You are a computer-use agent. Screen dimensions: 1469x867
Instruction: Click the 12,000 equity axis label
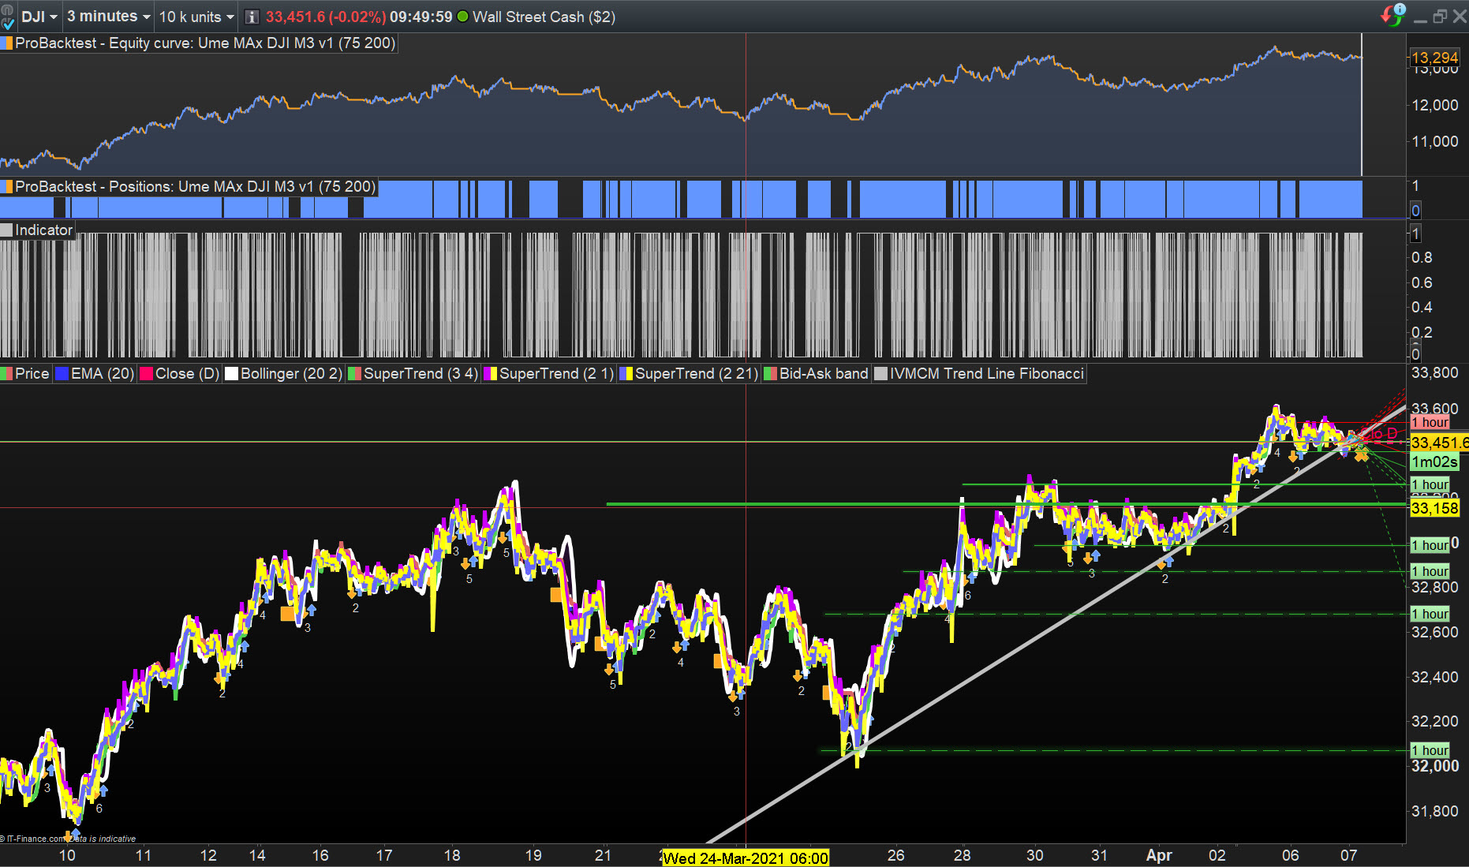pos(1435,105)
